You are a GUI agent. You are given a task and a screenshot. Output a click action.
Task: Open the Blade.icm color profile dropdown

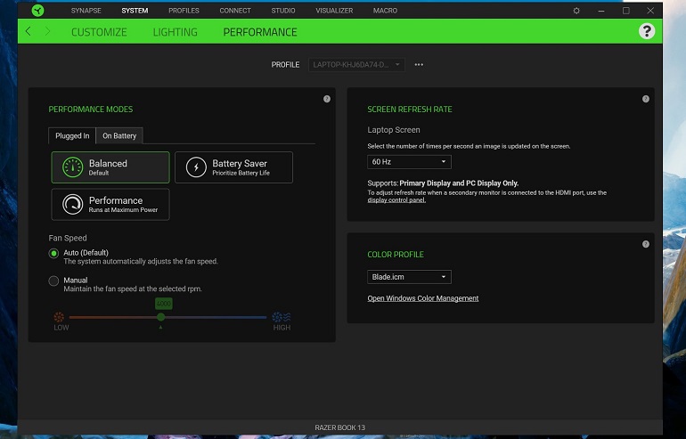click(x=409, y=277)
